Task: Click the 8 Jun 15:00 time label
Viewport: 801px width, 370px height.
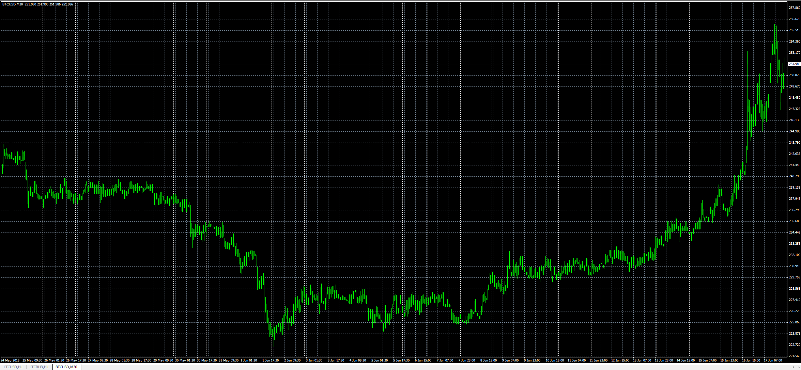Action: pyautogui.click(x=489, y=360)
